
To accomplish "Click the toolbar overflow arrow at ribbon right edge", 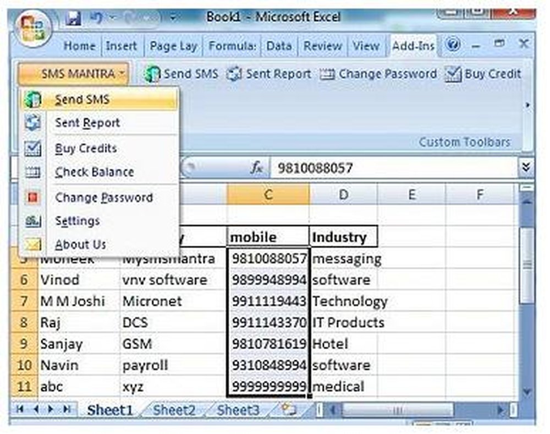I will [527, 105].
